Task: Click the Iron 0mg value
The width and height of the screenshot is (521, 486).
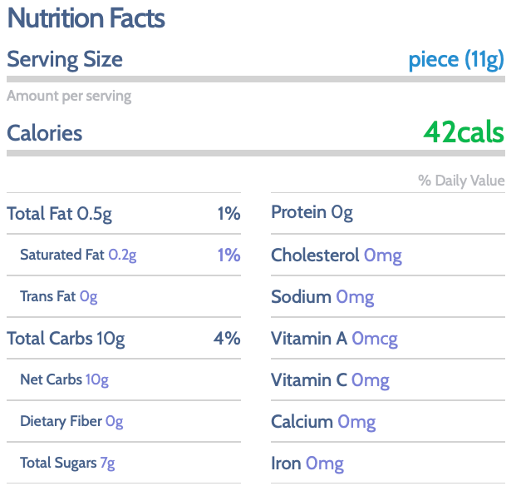Action: [x=325, y=464]
